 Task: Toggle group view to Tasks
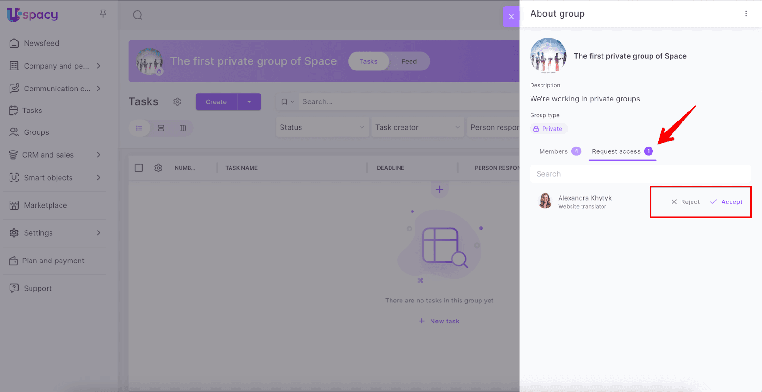(x=368, y=61)
